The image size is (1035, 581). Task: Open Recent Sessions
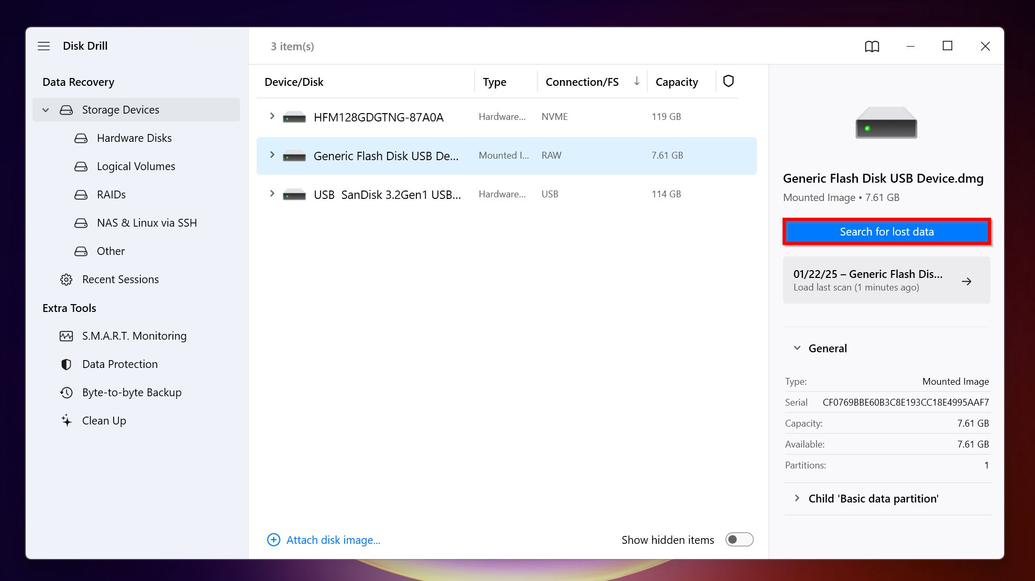coord(120,280)
